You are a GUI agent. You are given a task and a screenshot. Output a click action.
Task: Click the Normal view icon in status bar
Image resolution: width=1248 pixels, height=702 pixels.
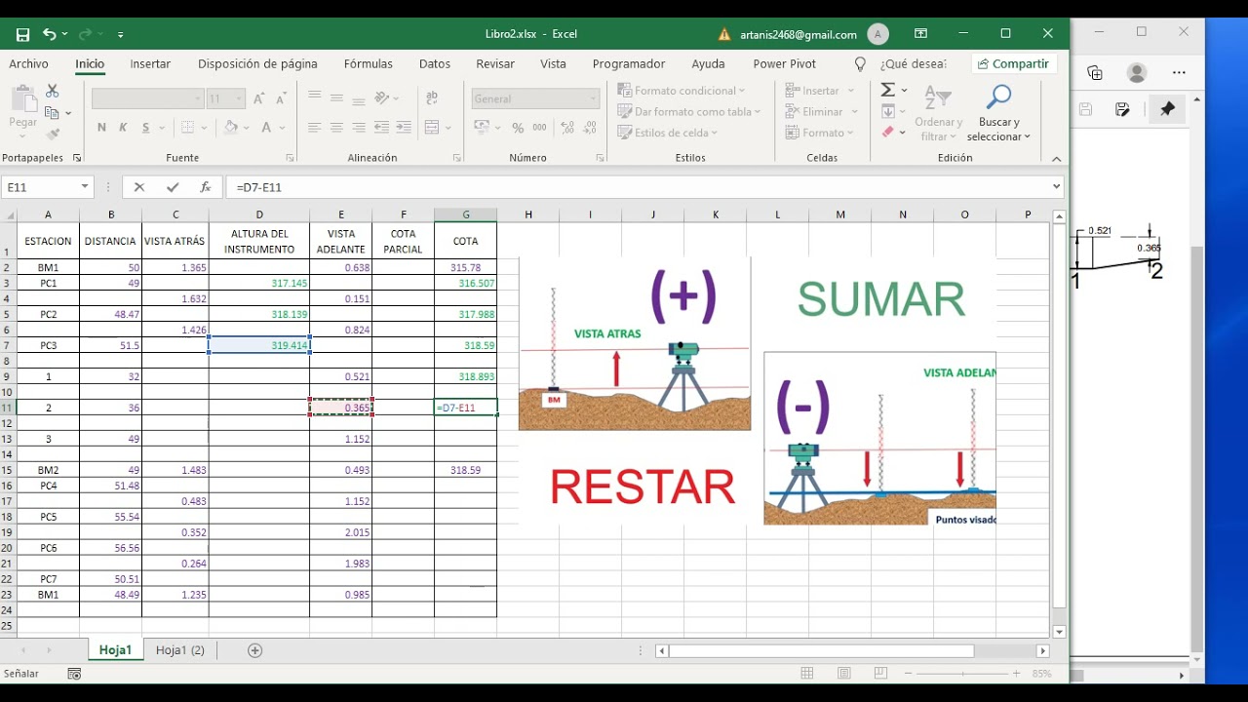coord(807,674)
